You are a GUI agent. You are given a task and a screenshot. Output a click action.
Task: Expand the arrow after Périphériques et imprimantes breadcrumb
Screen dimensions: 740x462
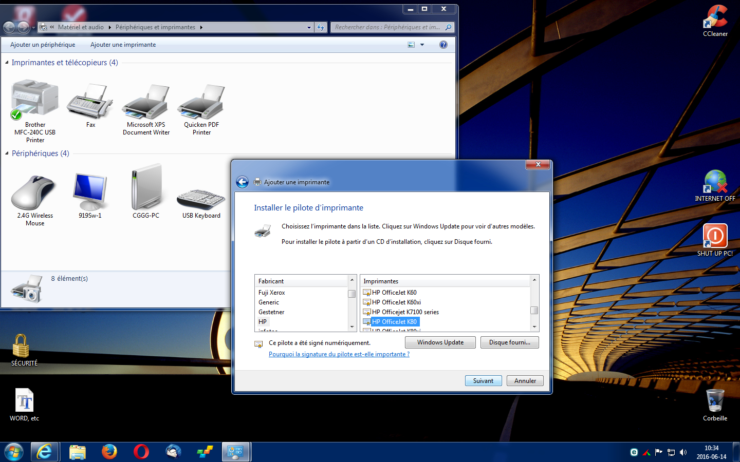pos(201,27)
